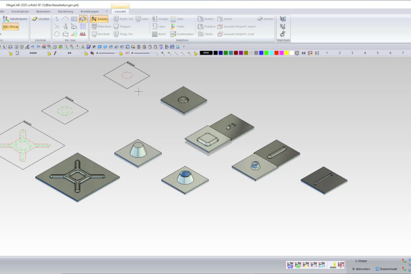Click the Löschen eraser icon

[x=41, y=20]
